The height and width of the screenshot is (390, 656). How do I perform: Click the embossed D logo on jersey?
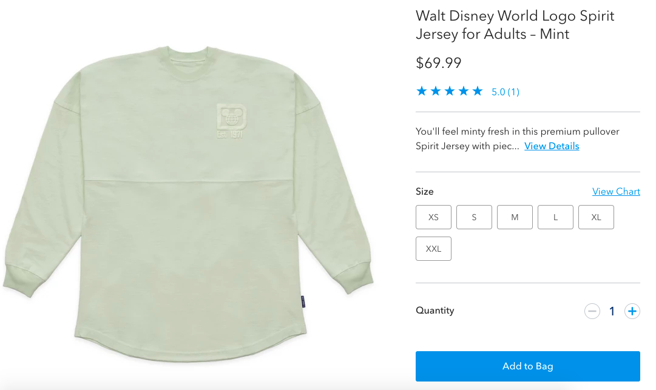[x=229, y=116]
